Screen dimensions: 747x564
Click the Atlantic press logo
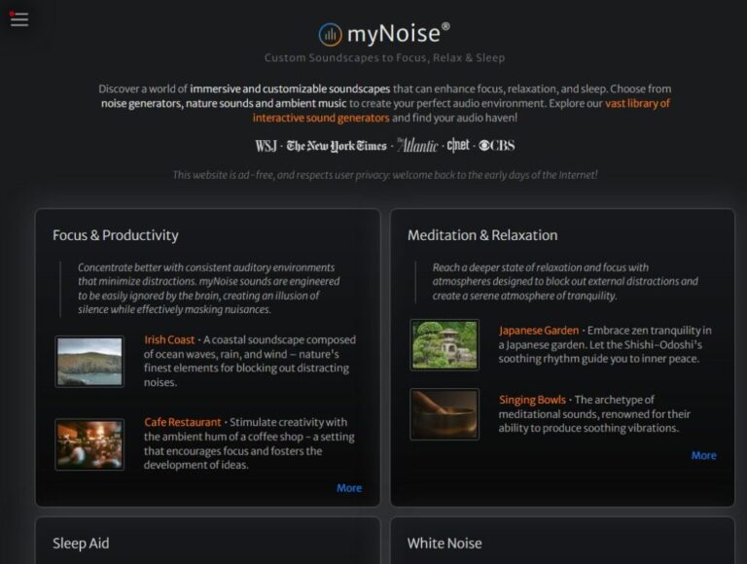[417, 146]
